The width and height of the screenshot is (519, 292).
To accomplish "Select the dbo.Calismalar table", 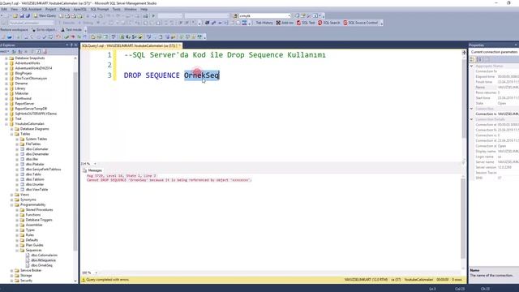I will [37, 149].
